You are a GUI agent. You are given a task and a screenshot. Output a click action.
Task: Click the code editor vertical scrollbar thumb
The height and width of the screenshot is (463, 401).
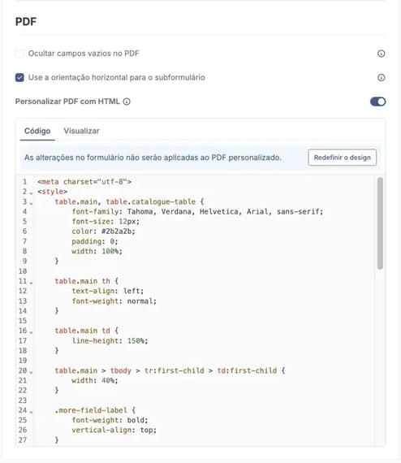pos(380,223)
